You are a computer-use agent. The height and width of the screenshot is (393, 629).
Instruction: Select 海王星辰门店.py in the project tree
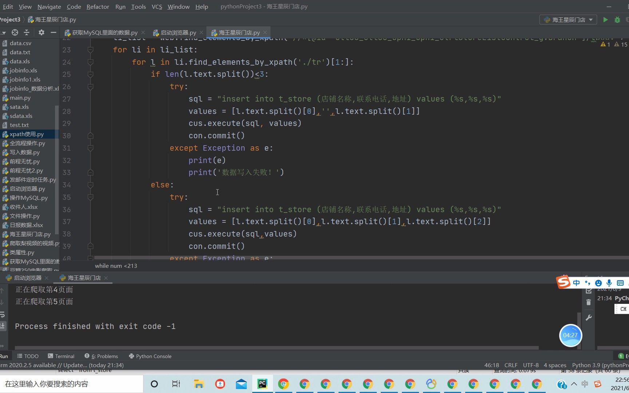30,234
